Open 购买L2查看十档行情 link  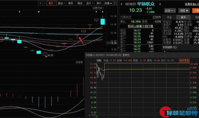140,26
